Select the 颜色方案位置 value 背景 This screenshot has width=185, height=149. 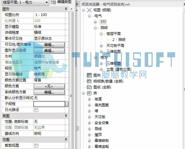pos(38,80)
